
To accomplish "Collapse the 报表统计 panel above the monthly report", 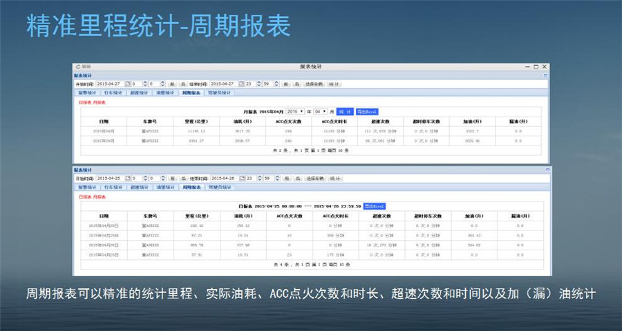I will tap(545, 74).
